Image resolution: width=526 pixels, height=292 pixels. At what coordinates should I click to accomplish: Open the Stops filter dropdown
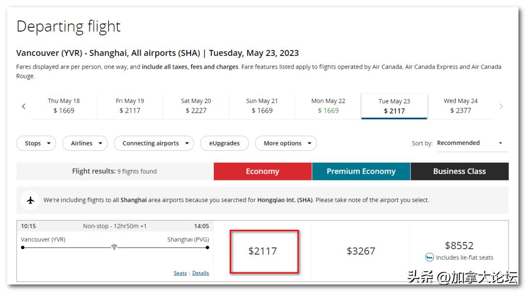tap(37, 144)
